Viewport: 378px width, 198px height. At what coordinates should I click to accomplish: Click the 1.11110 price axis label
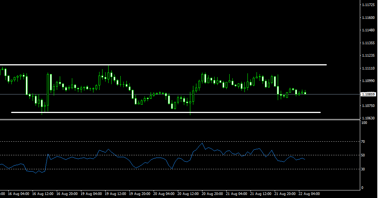[369, 68]
